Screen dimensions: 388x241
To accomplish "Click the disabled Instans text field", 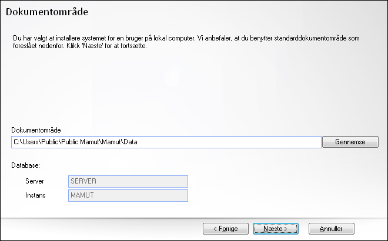I will (x=128, y=196).
